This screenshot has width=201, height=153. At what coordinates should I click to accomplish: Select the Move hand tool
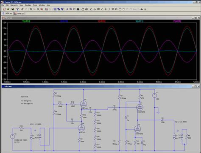120,9
